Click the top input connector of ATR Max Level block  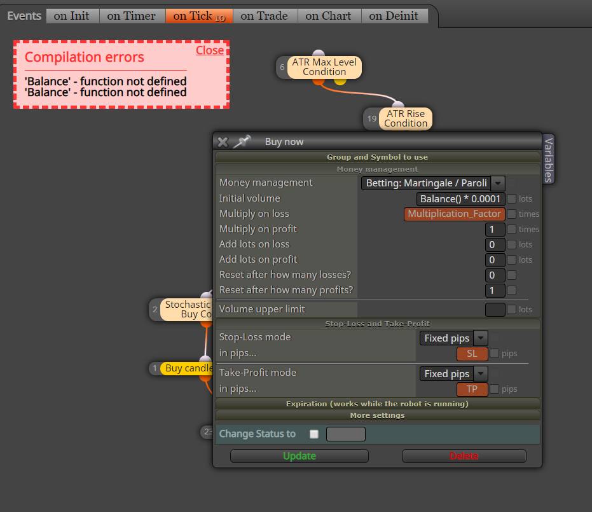[319, 53]
